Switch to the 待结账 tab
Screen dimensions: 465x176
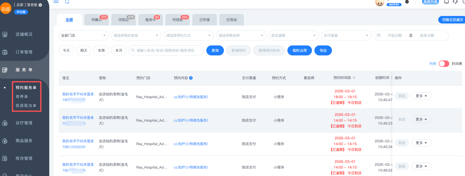pos(178,20)
